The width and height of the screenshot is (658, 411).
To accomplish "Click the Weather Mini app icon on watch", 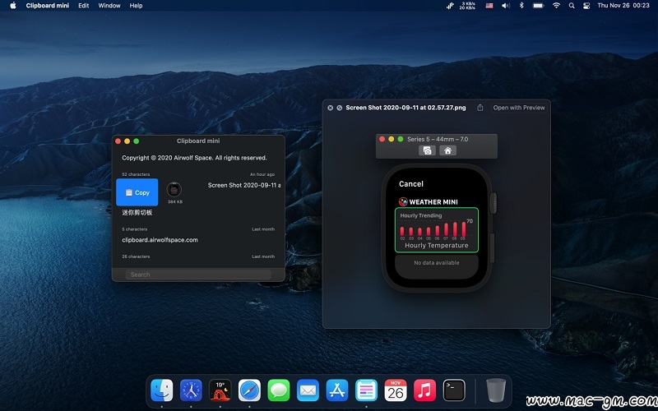I will click(x=403, y=201).
